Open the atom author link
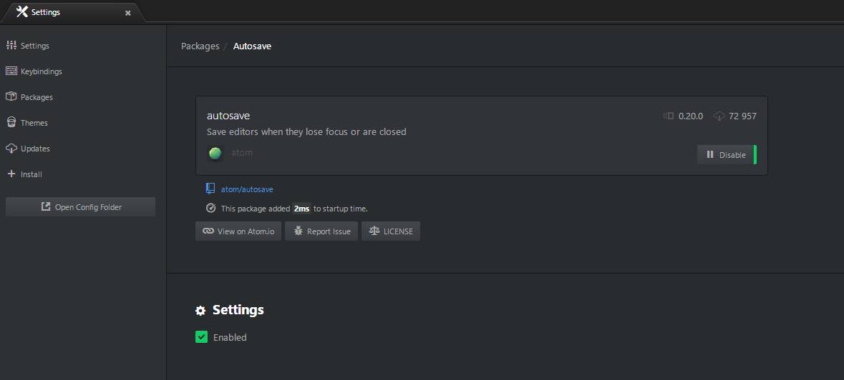844x380 pixels. pos(242,153)
